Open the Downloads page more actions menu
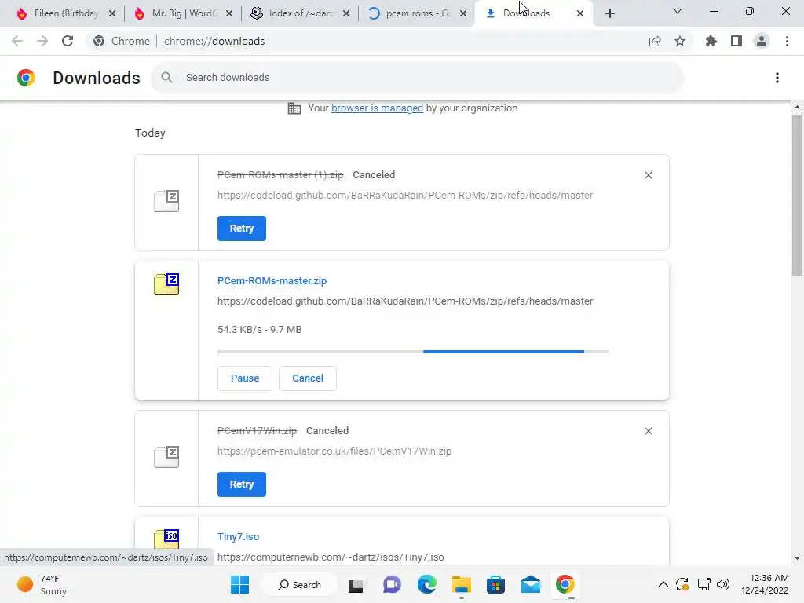804x603 pixels. [x=777, y=78]
